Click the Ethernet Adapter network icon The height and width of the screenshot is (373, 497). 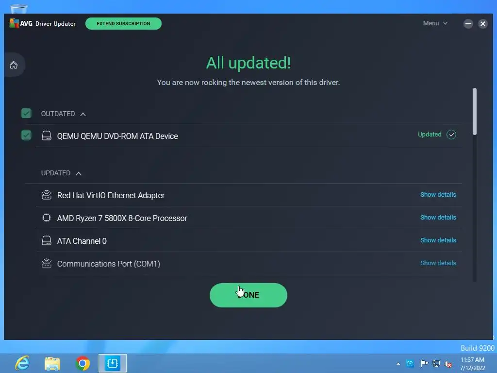point(47,195)
